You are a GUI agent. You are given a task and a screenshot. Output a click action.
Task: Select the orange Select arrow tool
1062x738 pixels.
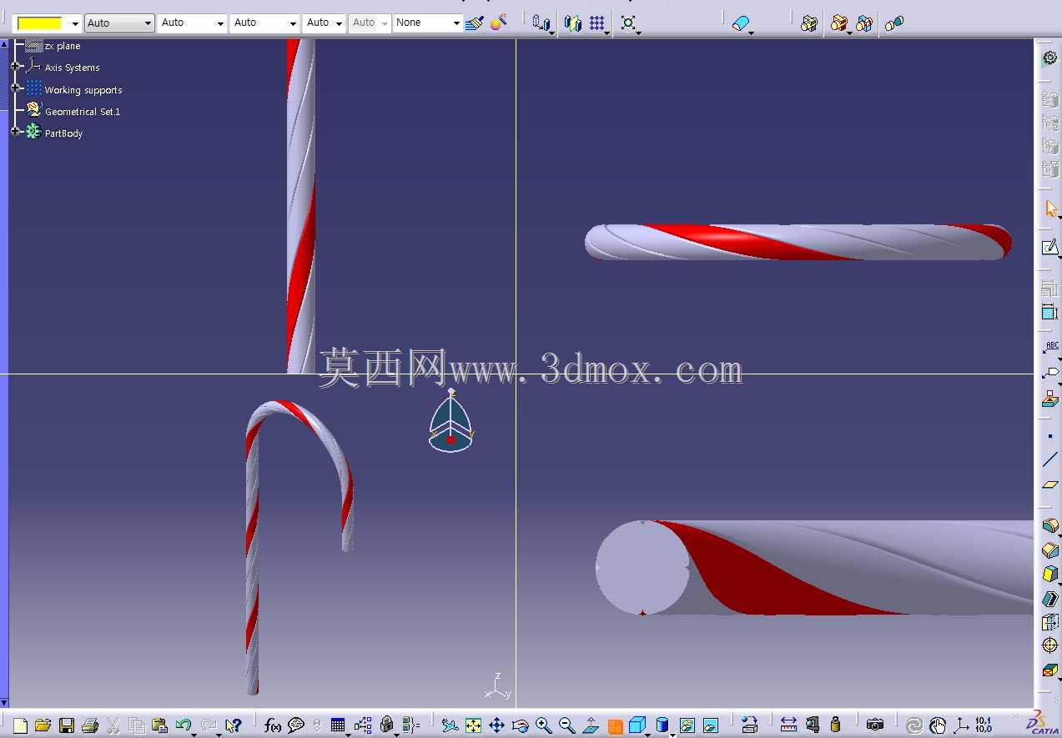pos(1050,208)
